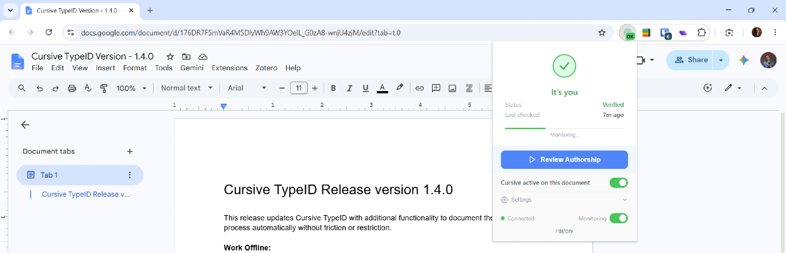Star the Cursive TypeID document
Viewport: 786px width, 253px height.
point(170,56)
